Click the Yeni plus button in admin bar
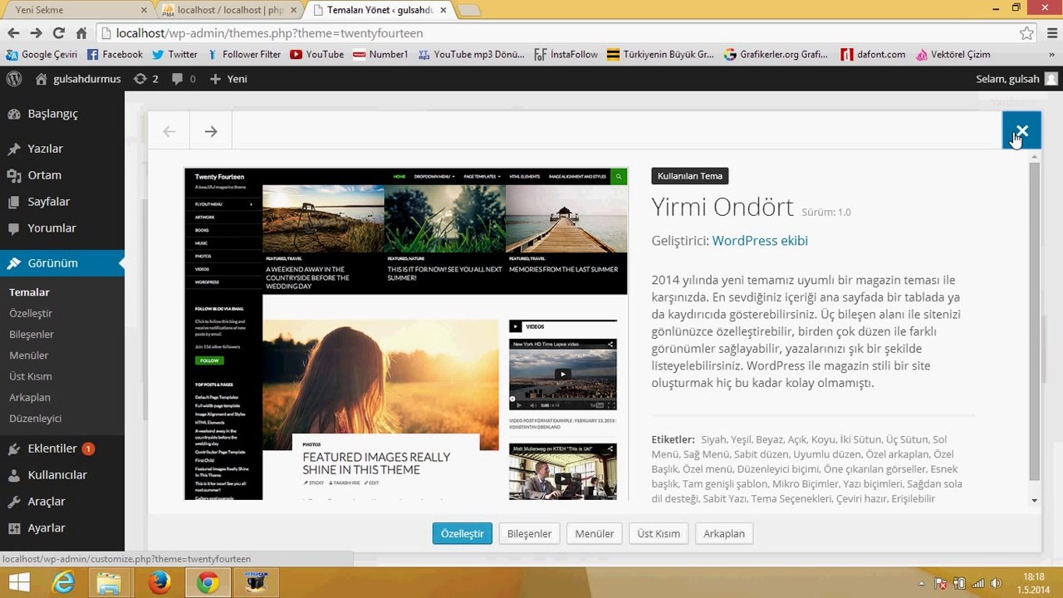 tap(228, 79)
